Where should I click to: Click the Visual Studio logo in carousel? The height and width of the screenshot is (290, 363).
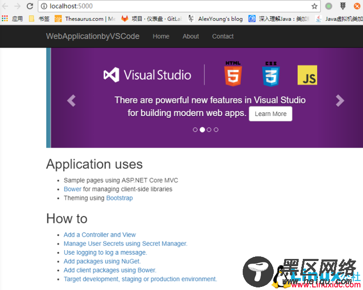pos(147,75)
